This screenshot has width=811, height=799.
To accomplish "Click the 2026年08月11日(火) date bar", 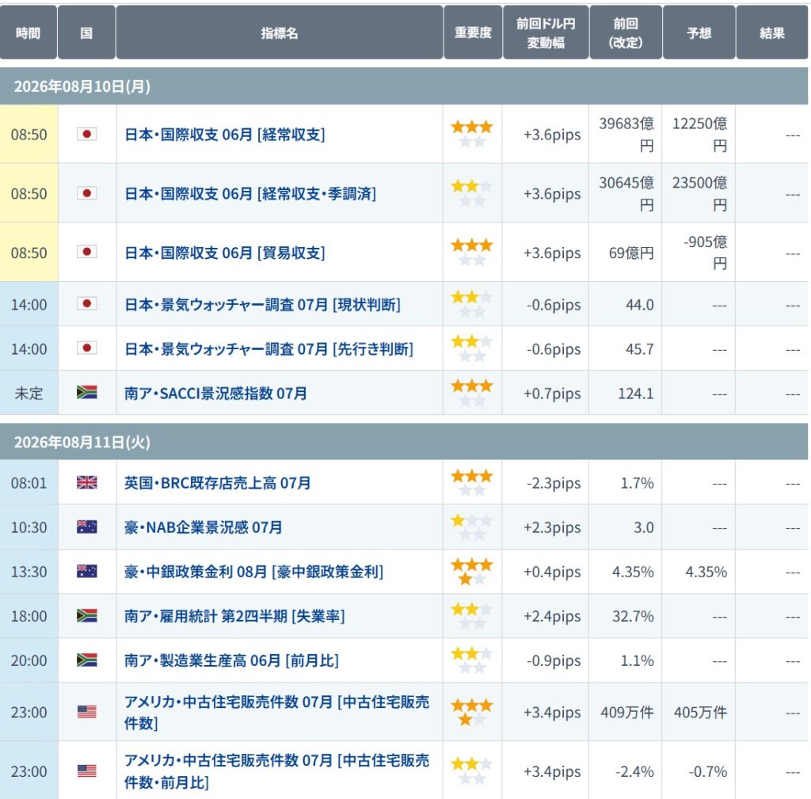I will [404, 442].
